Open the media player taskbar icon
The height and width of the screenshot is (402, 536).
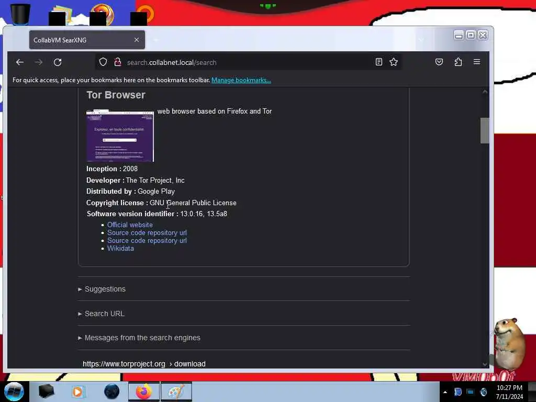[77, 392]
